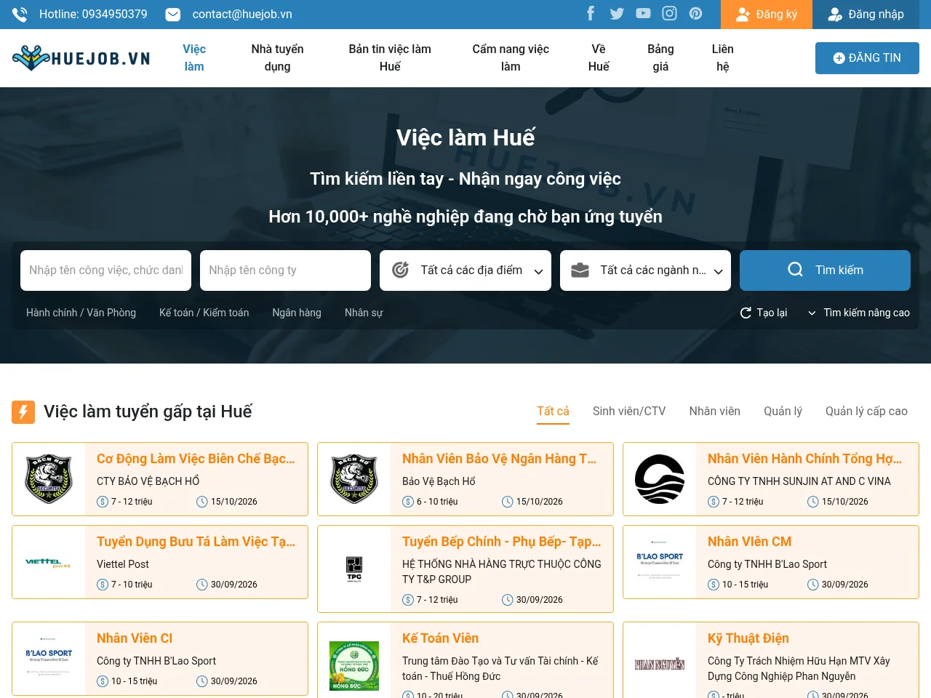Screen dimensions: 931x698
Task: Open Cơ Động Làm Việc Biên Chế job
Action: [x=196, y=459]
